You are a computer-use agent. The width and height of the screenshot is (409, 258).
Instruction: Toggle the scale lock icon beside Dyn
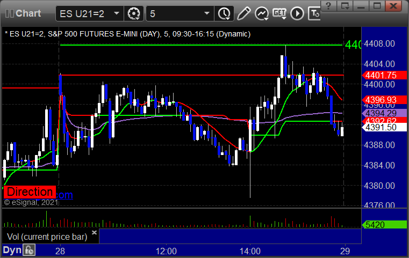[x=29, y=250]
